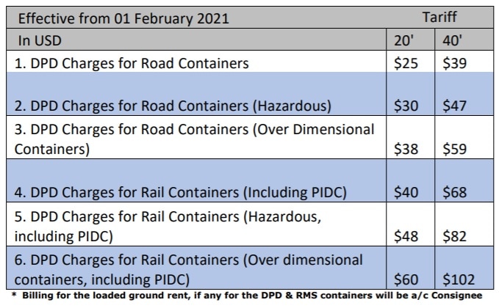This screenshot has height=308, width=499.
Task: Click the 'Effective from 01 February 2021' header
Action: (x=123, y=18)
